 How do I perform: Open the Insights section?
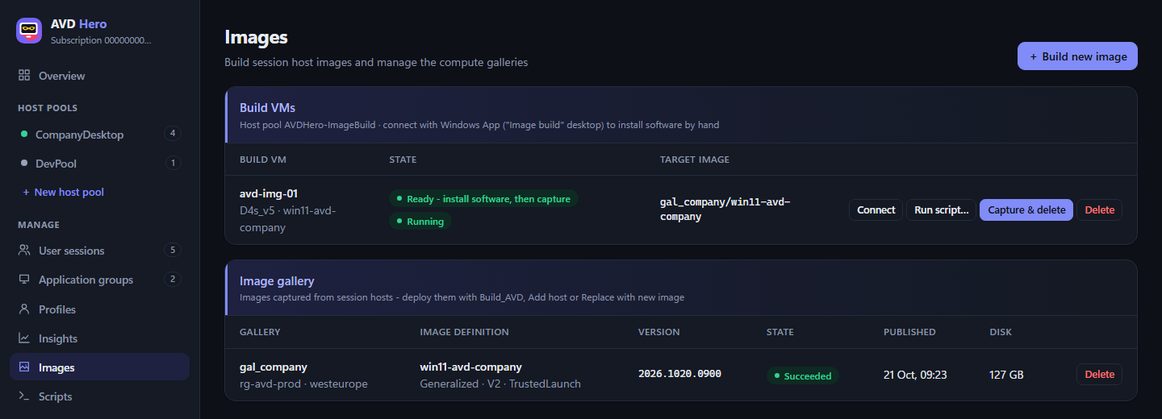(99, 338)
